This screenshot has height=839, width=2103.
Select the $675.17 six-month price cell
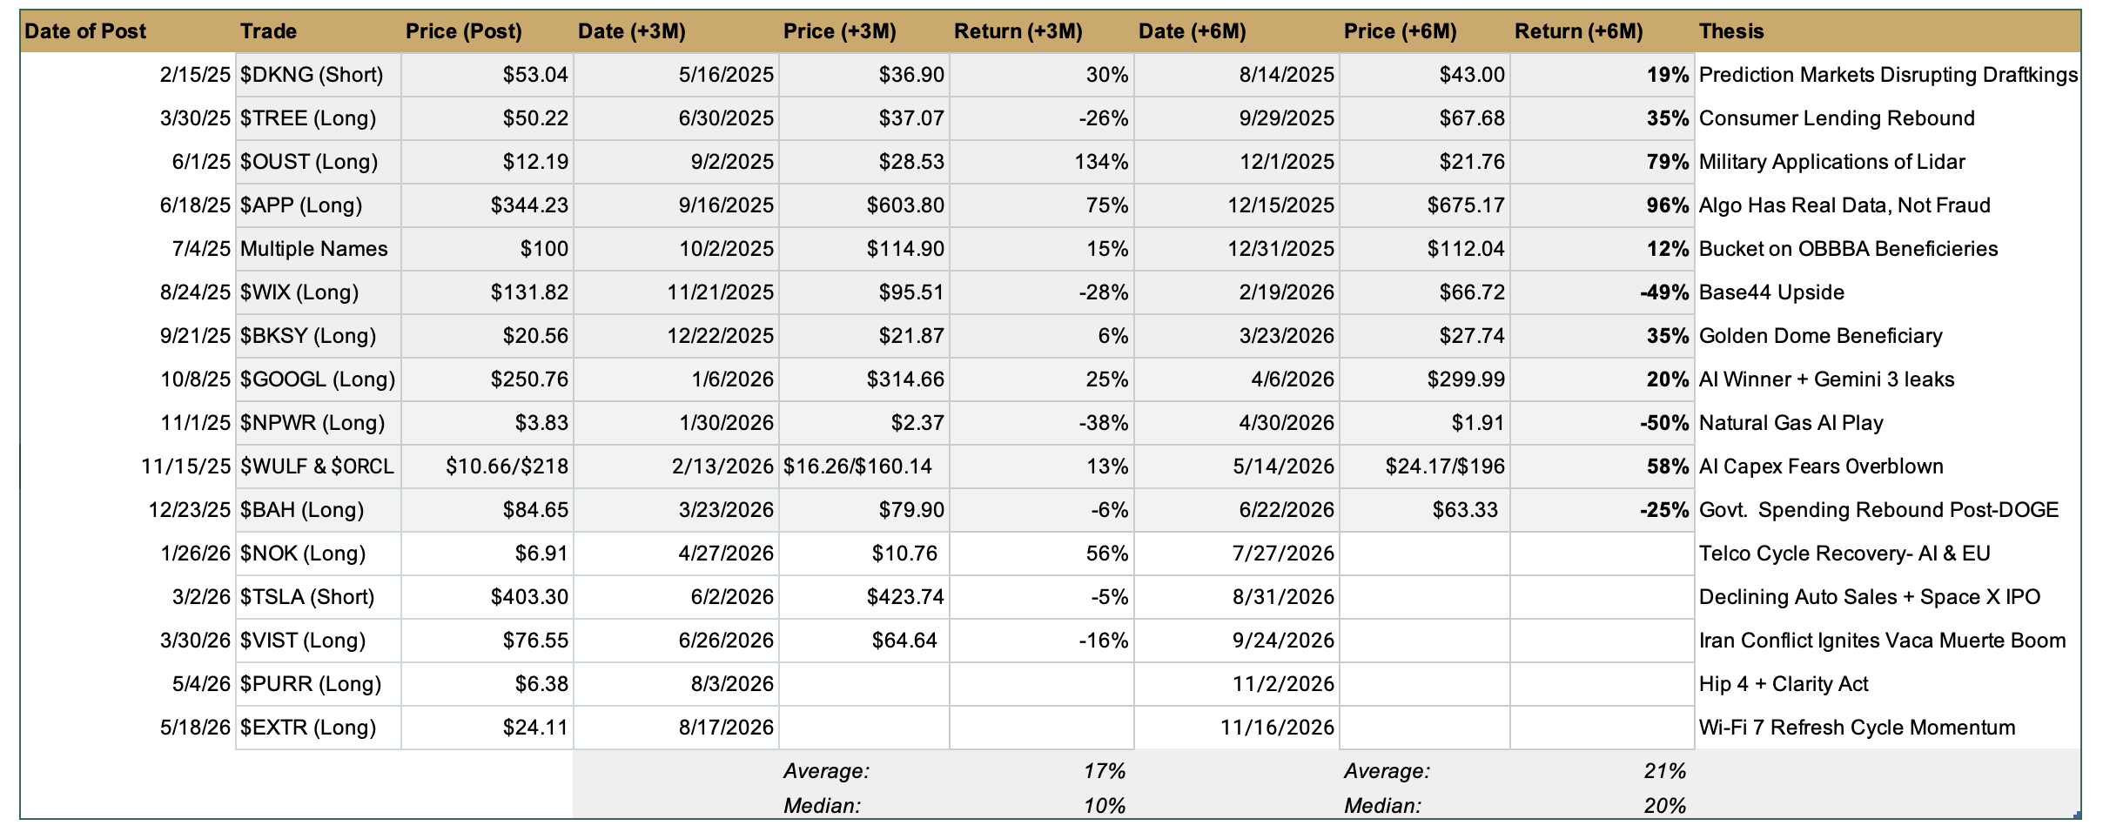(1425, 205)
